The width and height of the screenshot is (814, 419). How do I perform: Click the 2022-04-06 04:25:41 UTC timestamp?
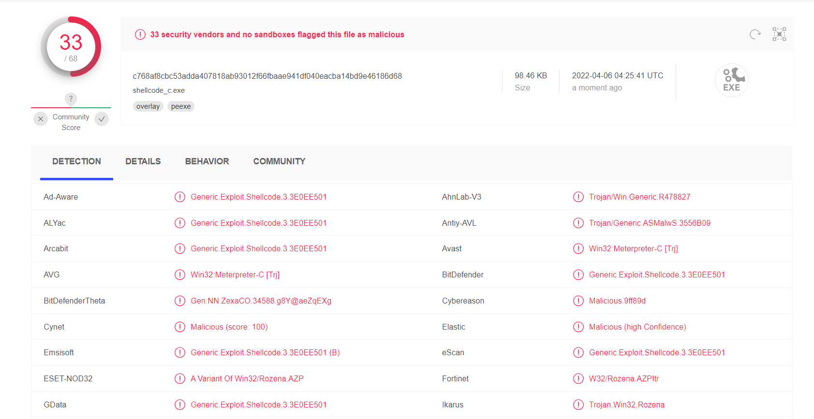(x=618, y=75)
